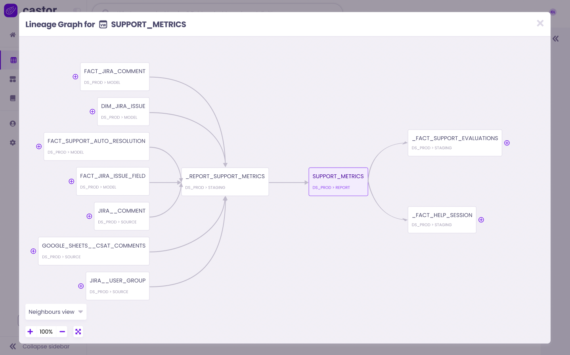
Task: Click the home icon in the sidebar
Action: click(x=12, y=34)
